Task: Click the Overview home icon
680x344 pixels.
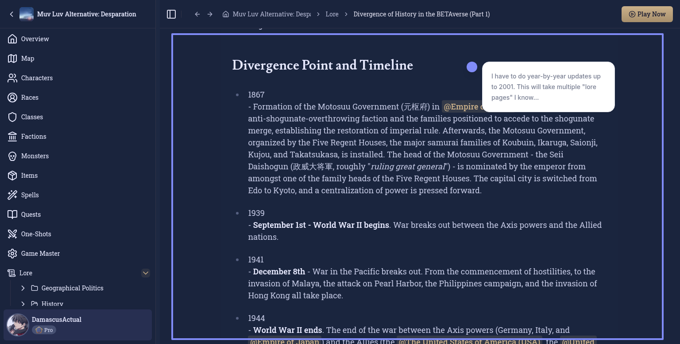Action: pos(12,39)
